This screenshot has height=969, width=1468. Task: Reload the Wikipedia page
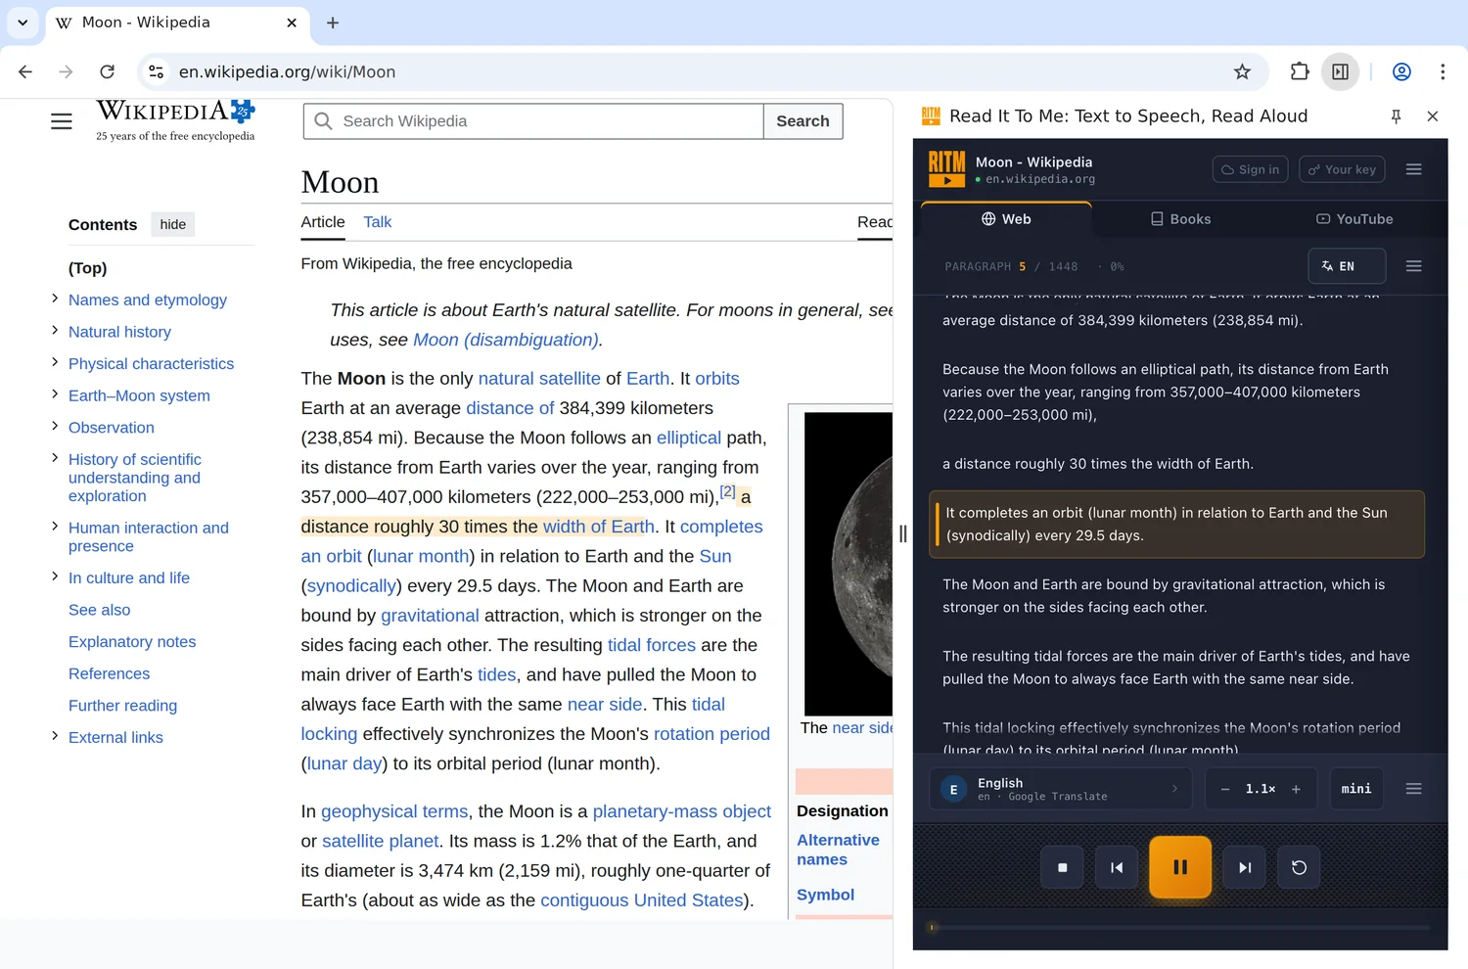(108, 71)
